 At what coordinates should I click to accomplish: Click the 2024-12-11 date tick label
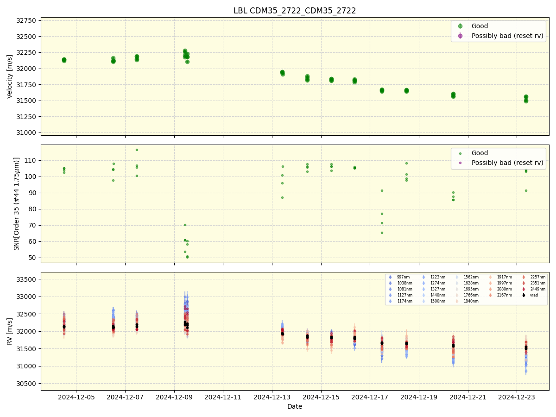point(223,397)
